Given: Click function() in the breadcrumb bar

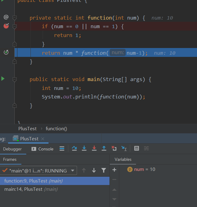Looking at the screenshot, I should 56,129.
